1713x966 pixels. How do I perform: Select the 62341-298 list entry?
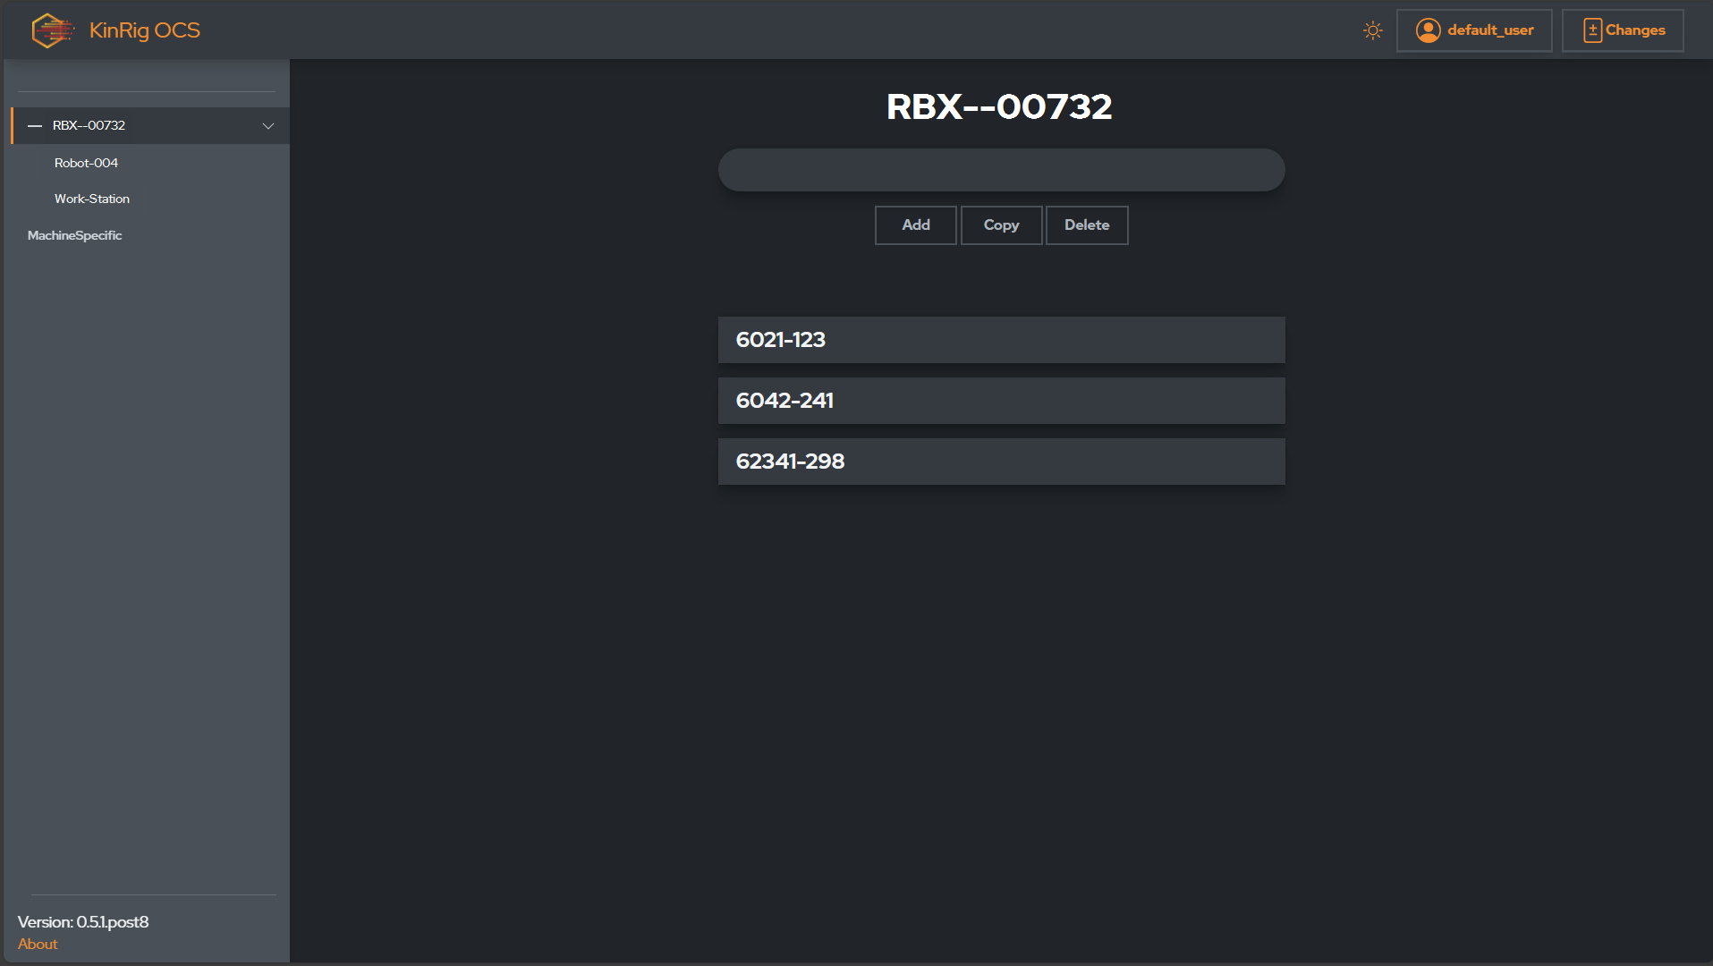pyautogui.click(x=1001, y=462)
